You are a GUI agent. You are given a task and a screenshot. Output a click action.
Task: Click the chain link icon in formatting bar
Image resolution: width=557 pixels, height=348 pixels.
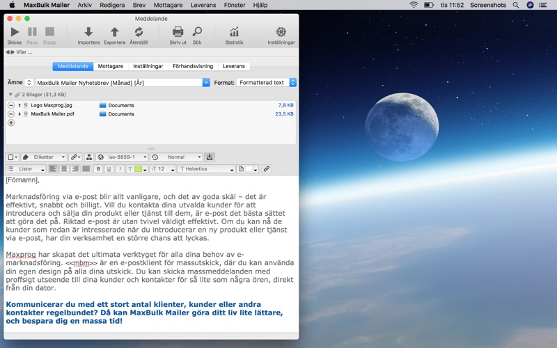[x=267, y=169]
